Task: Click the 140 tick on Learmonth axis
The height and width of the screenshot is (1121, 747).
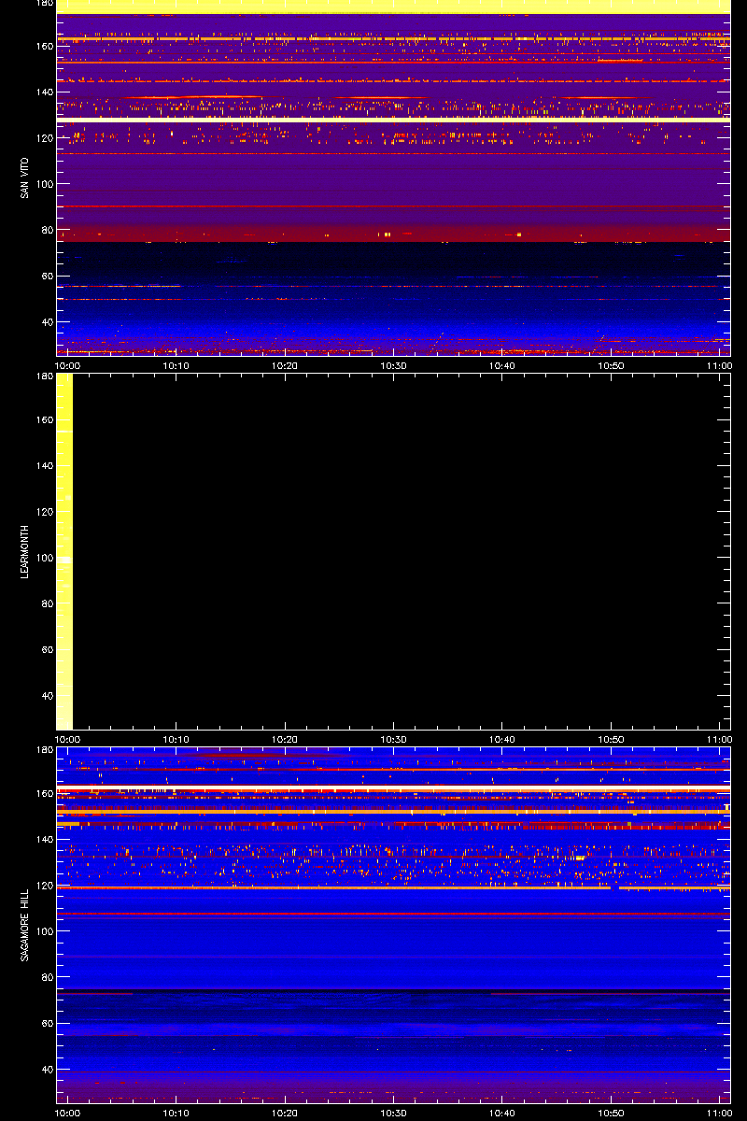Action: (43, 465)
